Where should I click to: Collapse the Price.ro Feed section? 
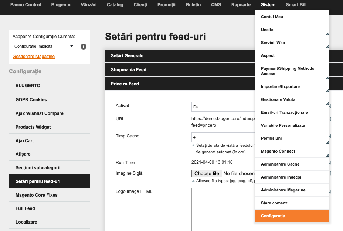pos(180,84)
